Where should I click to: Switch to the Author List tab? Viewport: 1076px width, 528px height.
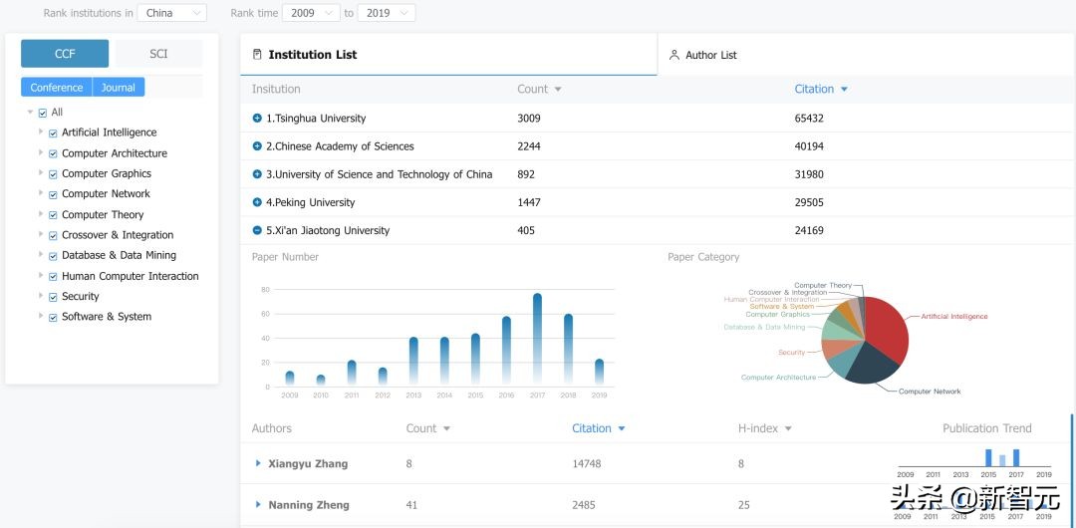coord(710,55)
